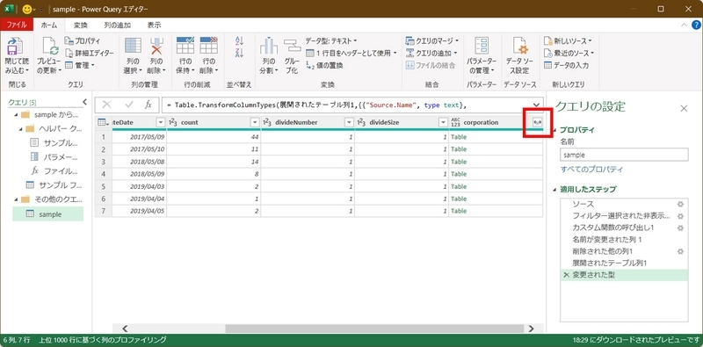Use first row as headers (1行目をヘッダーとして使用)
703x347 pixels.
351,53
